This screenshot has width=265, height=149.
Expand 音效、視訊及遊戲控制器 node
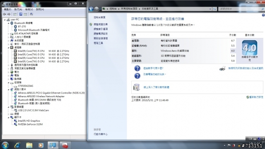[8, 44]
